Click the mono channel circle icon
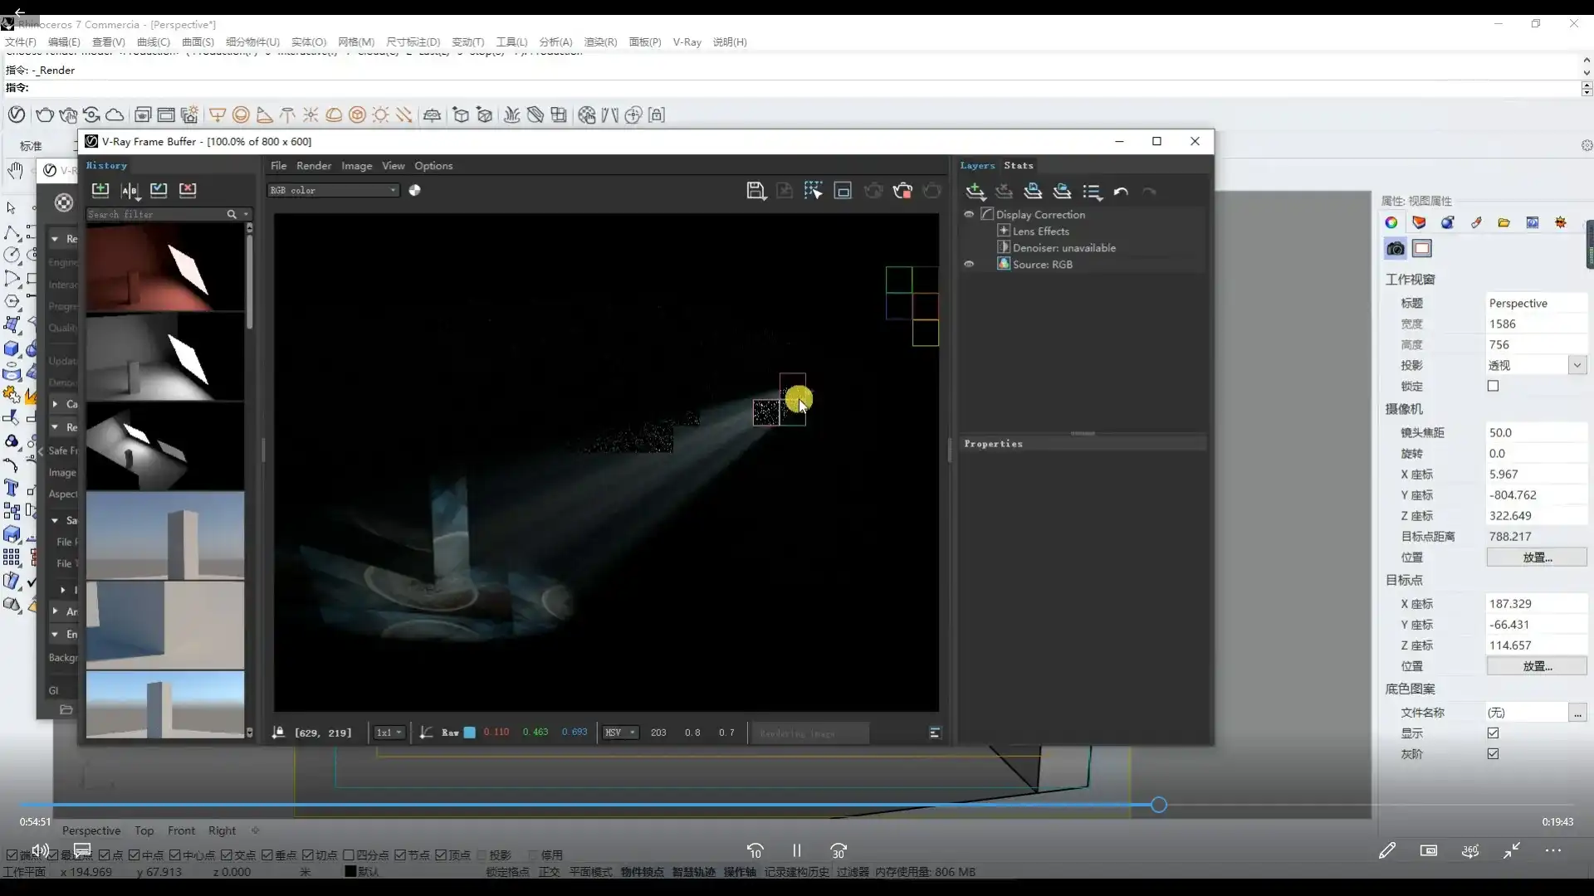The height and width of the screenshot is (896, 1594). click(414, 190)
